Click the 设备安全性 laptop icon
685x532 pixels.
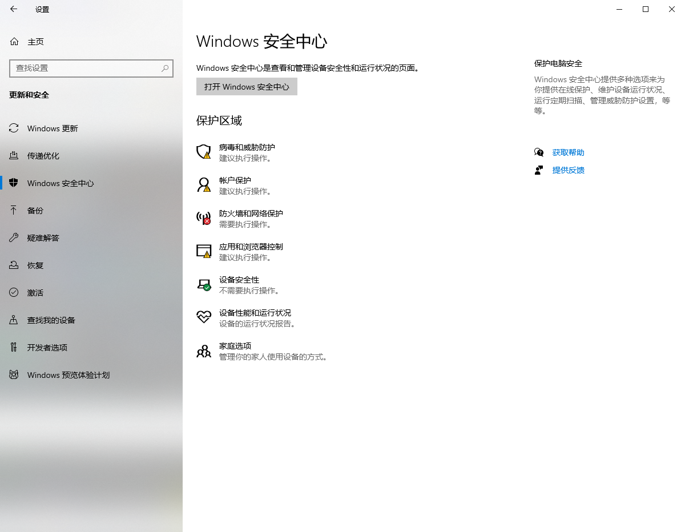pyautogui.click(x=204, y=284)
